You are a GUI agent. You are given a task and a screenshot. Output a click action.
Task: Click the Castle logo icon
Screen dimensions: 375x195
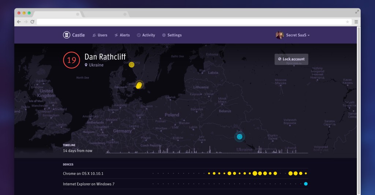(67, 35)
